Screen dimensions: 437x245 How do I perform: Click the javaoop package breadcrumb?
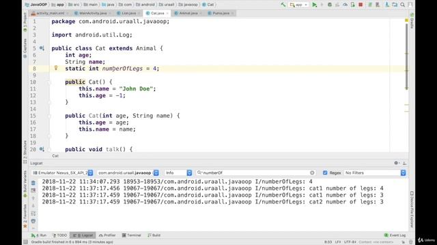click(188, 5)
